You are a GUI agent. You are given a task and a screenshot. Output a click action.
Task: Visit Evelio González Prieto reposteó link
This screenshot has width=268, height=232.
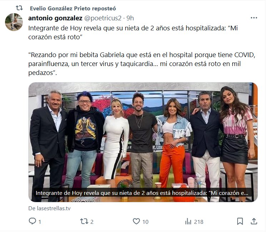tap(73, 8)
